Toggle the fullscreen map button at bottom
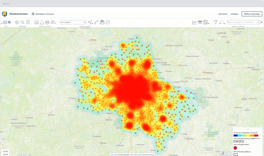The width and height of the screenshot is (264, 156). [x=229, y=154]
